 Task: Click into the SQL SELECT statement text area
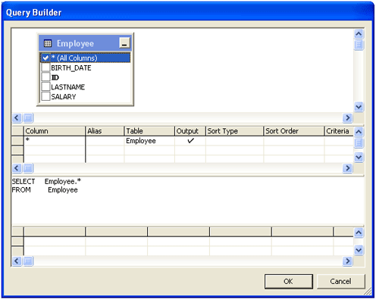(187, 200)
